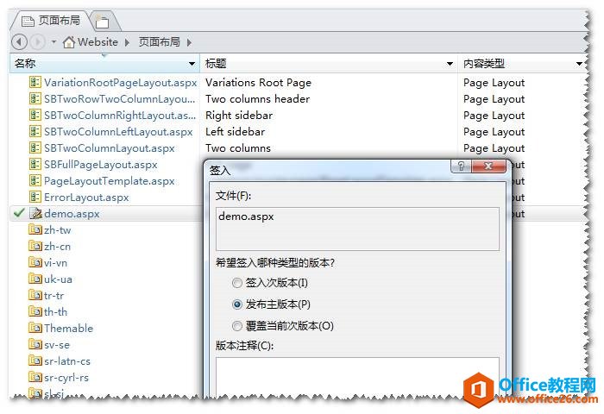Image resolution: width=604 pixels, height=414 pixels.
Task: Click the SBTwoColumnLayout.aspx file icon
Action: pos(35,147)
